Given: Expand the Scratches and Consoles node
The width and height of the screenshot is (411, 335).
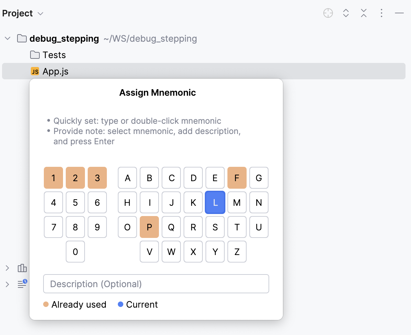Looking at the screenshot, I should (x=7, y=284).
